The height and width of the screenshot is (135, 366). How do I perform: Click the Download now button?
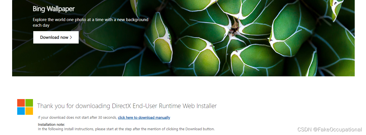coord(56,37)
